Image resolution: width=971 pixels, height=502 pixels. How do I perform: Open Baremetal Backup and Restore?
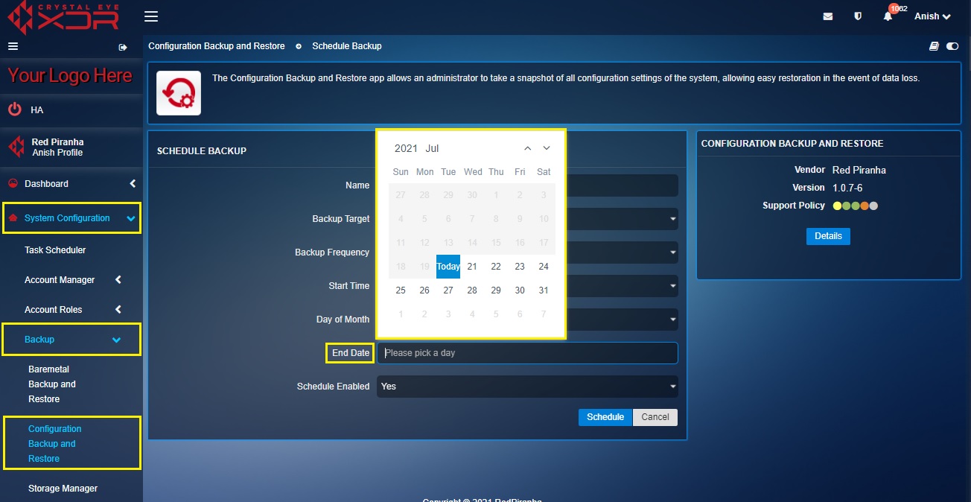pyautogui.click(x=52, y=384)
